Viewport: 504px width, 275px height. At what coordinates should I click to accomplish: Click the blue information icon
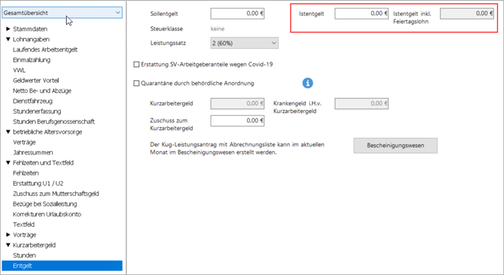point(308,83)
